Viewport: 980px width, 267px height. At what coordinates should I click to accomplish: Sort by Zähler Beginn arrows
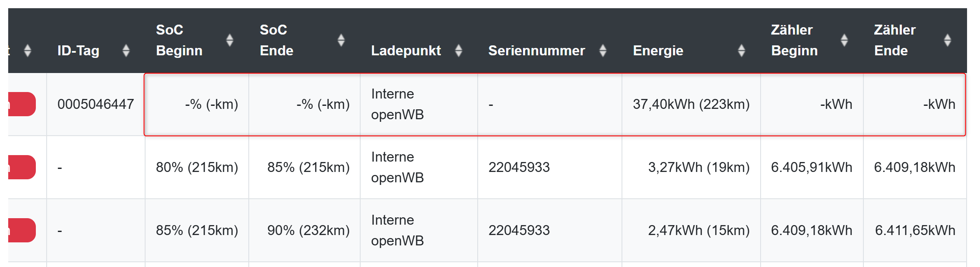(x=844, y=40)
